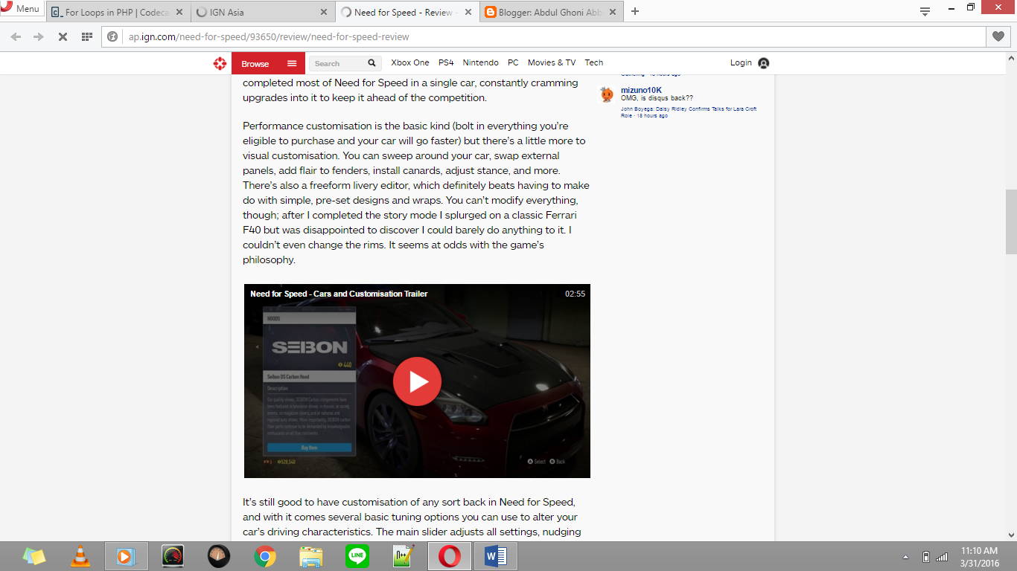Show hidden system tray icons
This screenshot has height=571, width=1017.
[906, 557]
